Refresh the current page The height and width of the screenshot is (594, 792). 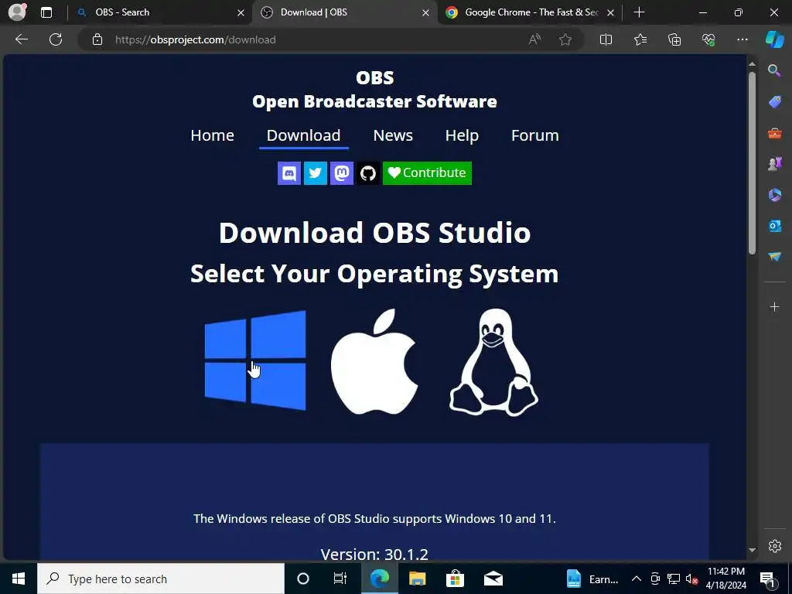coord(56,39)
